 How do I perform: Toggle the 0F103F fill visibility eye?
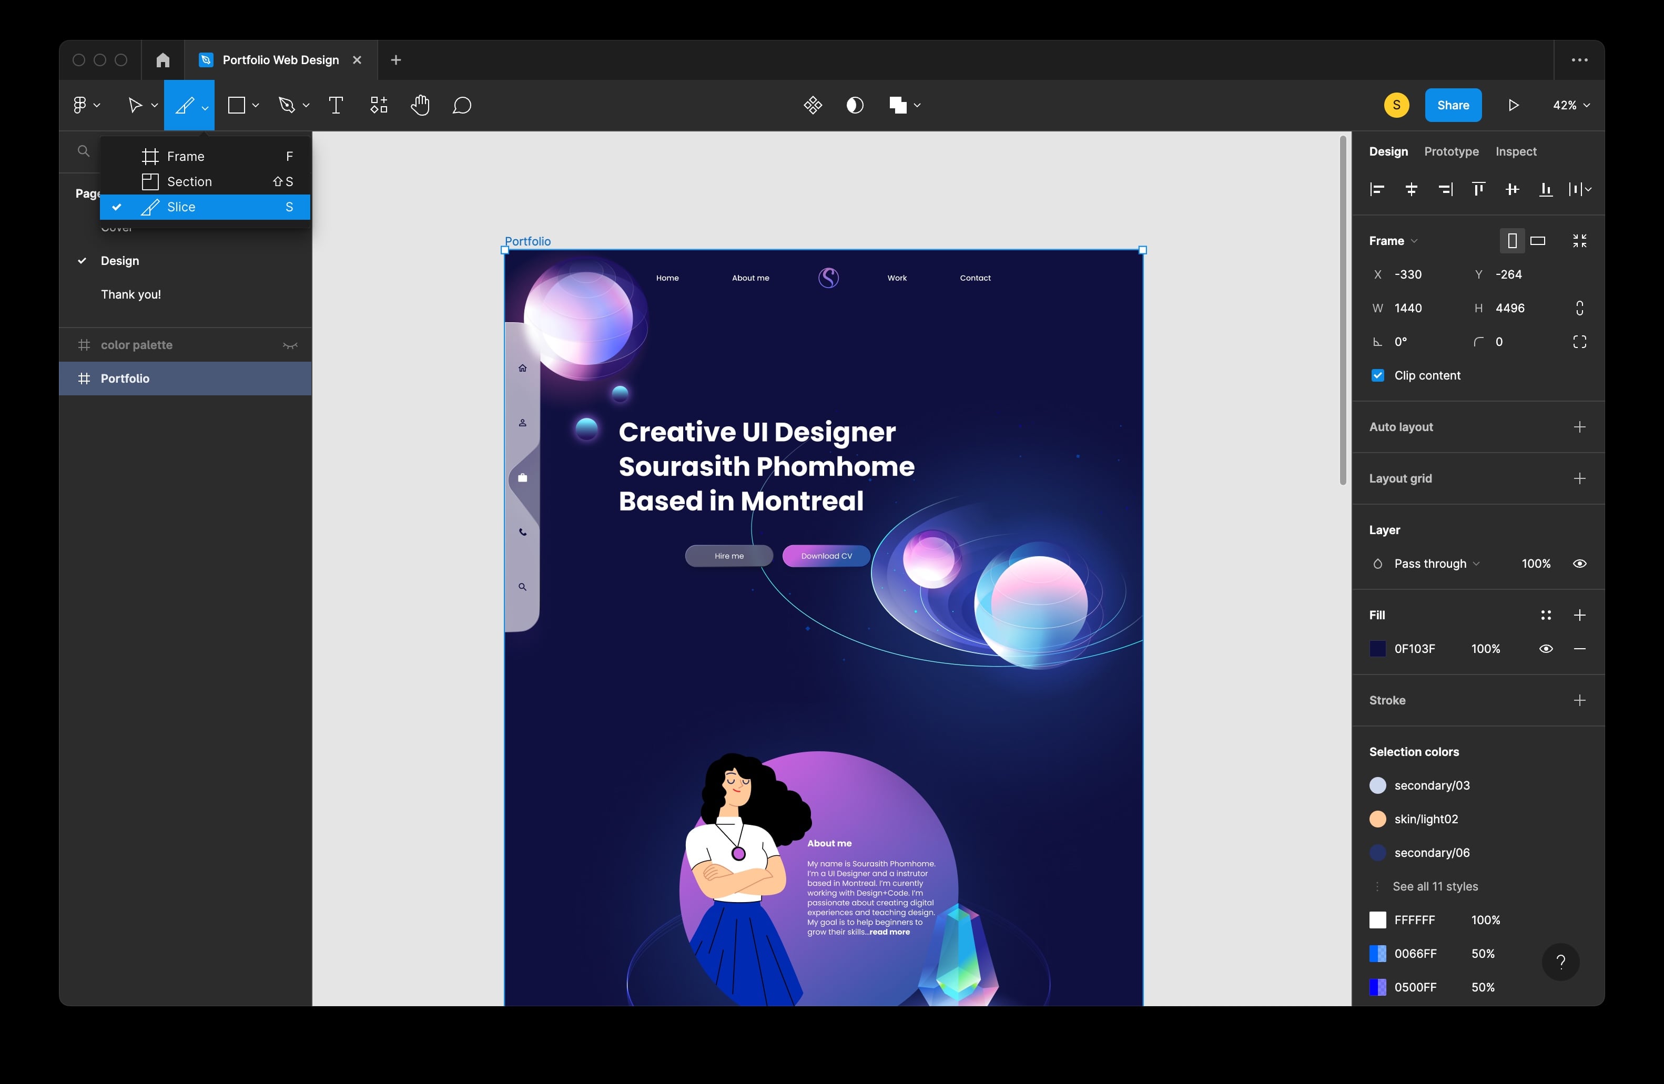(1546, 649)
